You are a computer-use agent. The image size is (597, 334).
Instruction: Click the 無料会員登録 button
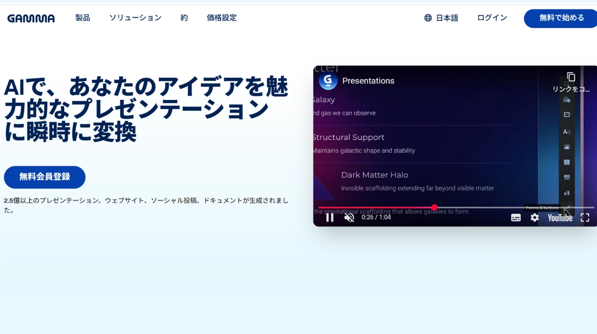[x=45, y=177]
